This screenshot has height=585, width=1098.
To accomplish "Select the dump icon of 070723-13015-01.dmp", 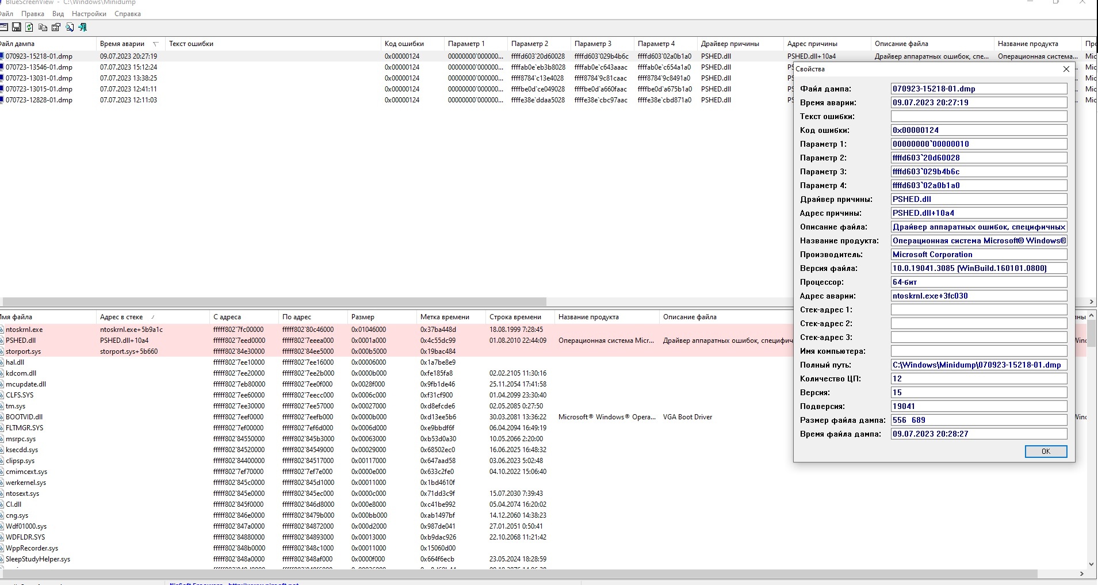I will click(2, 89).
